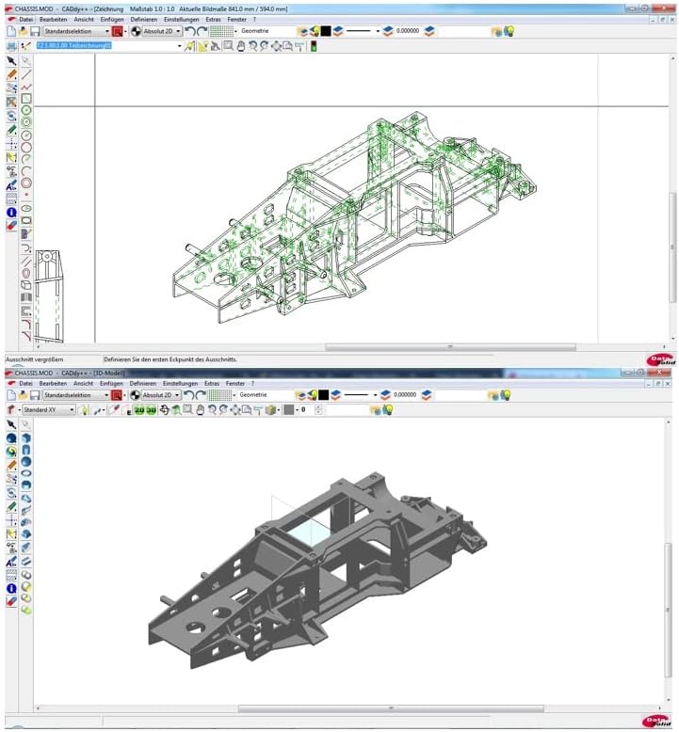The width and height of the screenshot is (679, 732).
Task: Choose the text annotation tool in upper sidebar
Action: 11,186
